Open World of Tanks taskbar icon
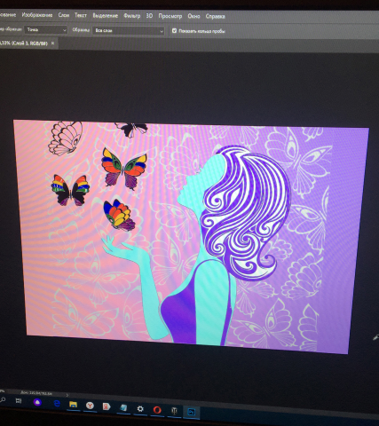 pyautogui.click(x=174, y=411)
